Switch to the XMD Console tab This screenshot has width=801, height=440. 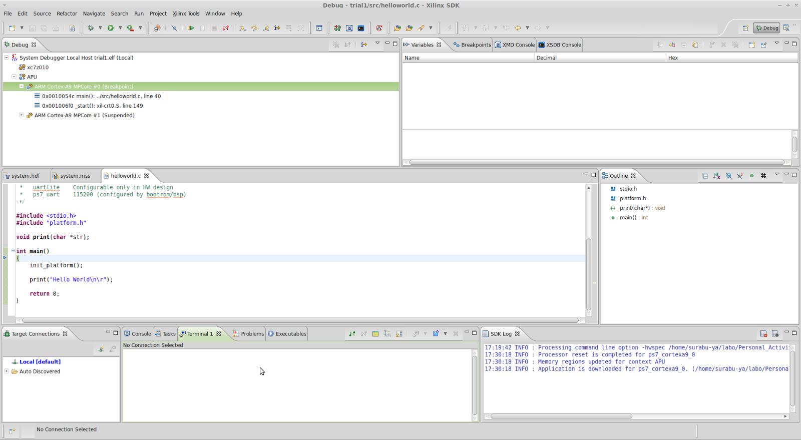[x=515, y=45]
